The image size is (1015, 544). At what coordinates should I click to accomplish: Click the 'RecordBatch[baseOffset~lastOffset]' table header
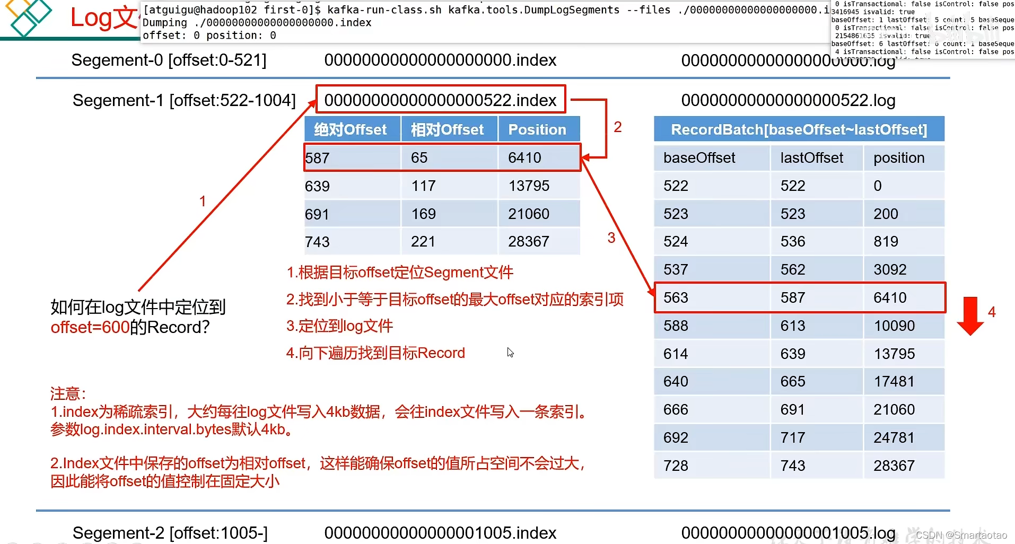(x=799, y=129)
